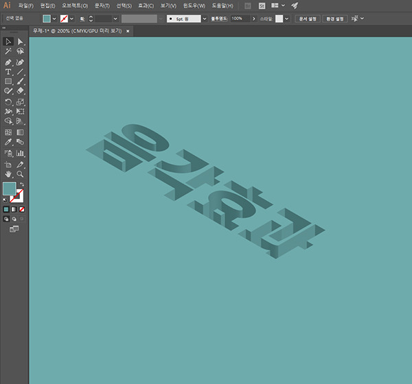Viewport: 412px width, 384px height.
Task: Select the Hand tool
Action: point(8,173)
